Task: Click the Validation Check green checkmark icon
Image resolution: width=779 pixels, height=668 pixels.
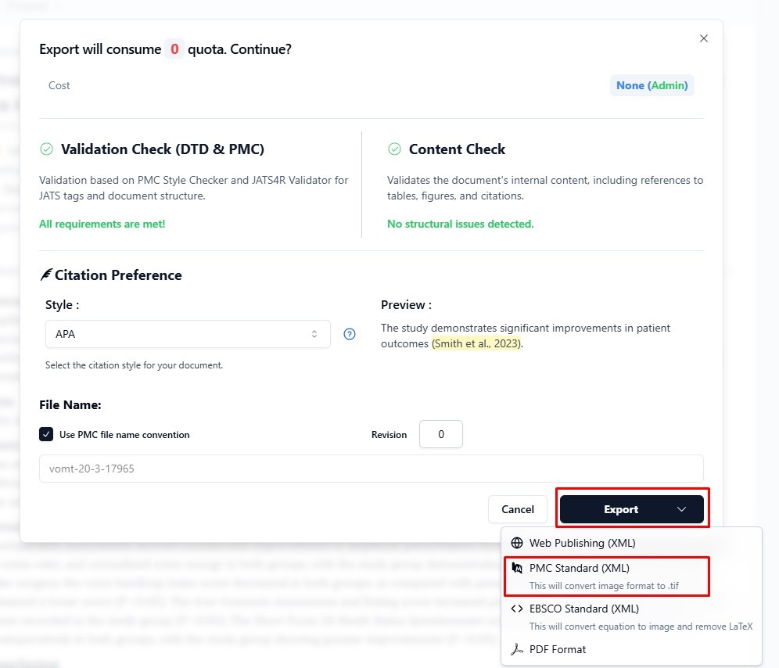Action: 47,149
